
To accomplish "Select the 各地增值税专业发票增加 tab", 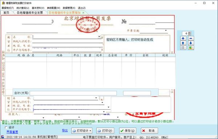I will pos(65,13).
